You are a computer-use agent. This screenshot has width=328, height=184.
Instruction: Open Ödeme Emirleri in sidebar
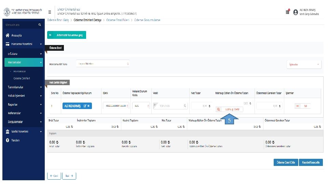[x=22, y=78]
